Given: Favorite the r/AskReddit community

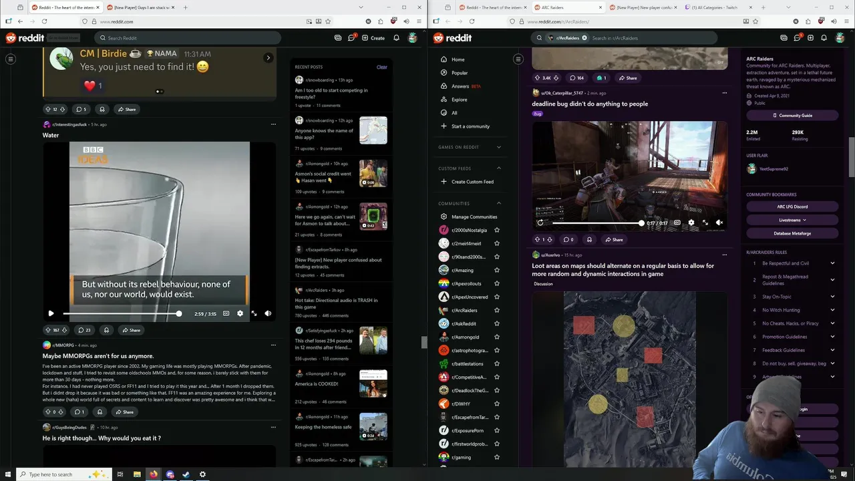Looking at the screenshot, I should pyautogui.click(x=496, y=323).
